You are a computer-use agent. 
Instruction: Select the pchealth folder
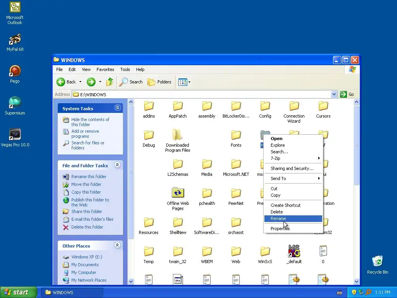[207, 197]
